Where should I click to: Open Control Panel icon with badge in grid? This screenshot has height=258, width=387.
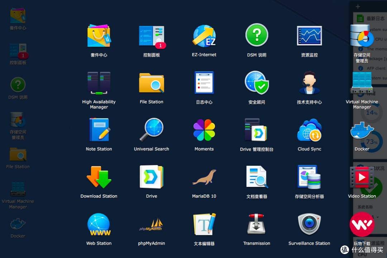(x=152, y=37)
